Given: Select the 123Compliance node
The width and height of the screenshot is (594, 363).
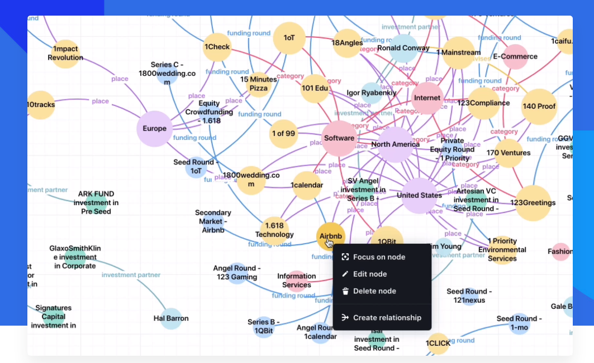Looking at the screenshot, I should (483, 103).
